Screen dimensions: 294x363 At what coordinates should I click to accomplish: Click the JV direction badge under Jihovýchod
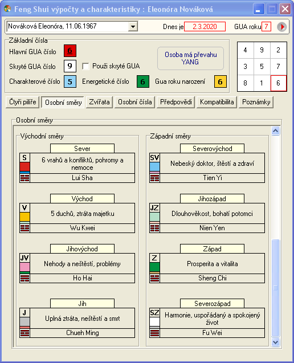click(x=24, y=258)
